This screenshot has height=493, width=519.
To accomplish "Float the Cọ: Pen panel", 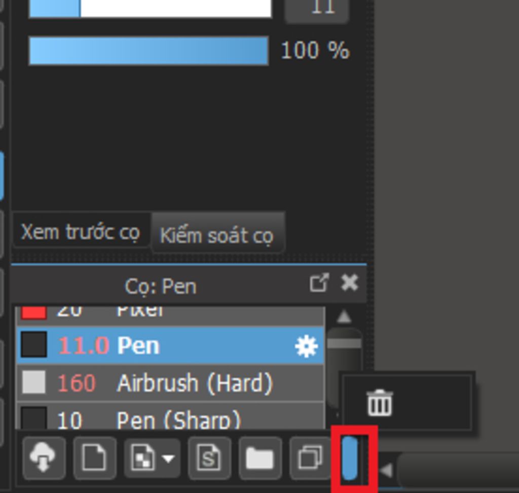I will (x=319, y=283).
